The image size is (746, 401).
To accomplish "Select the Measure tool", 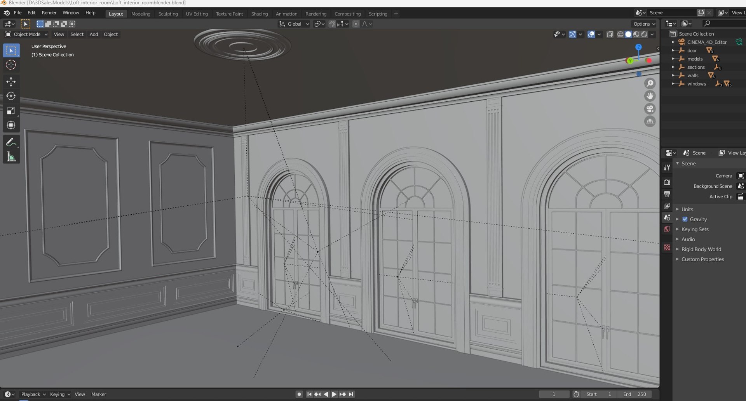I will click(x=11, y=157).
